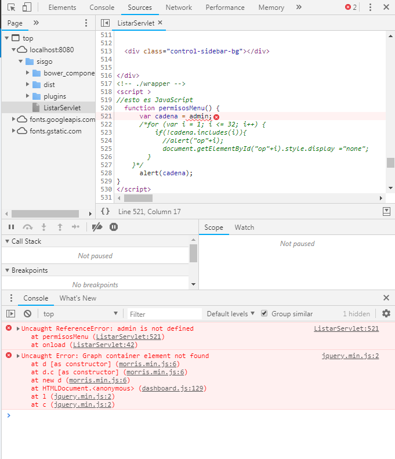Toggle deactivate breakpoints icon
The height and width of the screenshot is (459, 395).
(97, 227)
